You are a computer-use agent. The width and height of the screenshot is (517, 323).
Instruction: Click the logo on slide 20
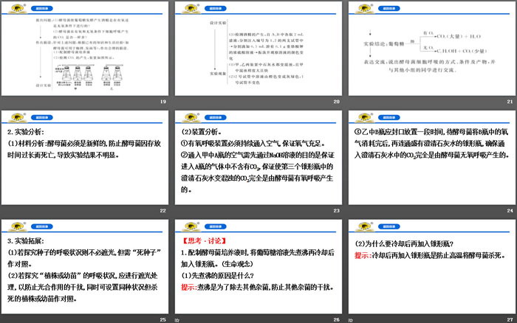[x=191, y=9]
